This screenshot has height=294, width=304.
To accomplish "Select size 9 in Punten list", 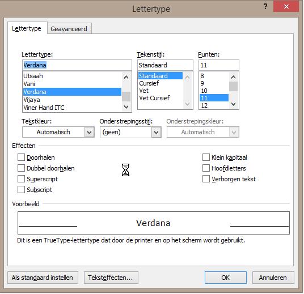I will [x=214, y=83].
